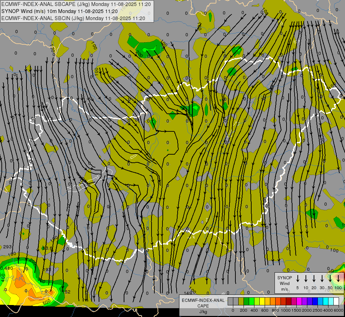Click the 800 tick label on CAPE scale

[x=275, y=310]
